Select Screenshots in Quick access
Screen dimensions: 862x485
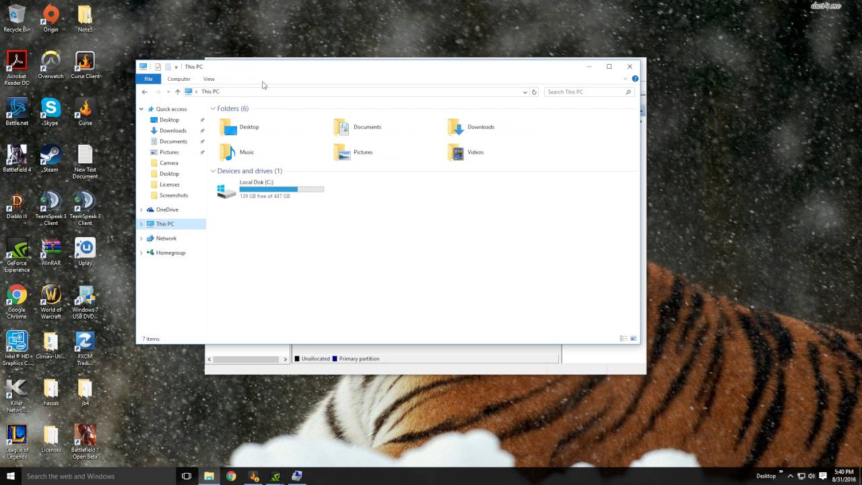[x=174, y=195]
